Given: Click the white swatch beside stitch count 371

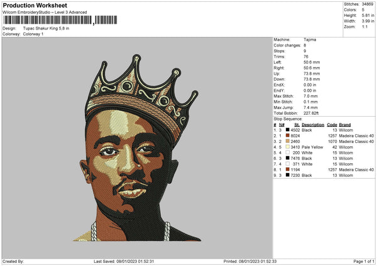Looking at the screenshot, I should (288, 164).
